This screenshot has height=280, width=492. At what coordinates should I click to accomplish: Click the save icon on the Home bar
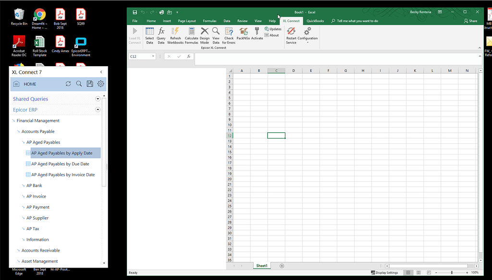click(90, 83)
